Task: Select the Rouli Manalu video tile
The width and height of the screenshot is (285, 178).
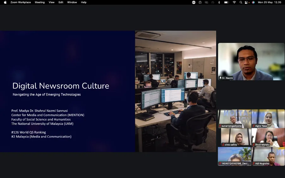Action: click(x=268, y=138)
